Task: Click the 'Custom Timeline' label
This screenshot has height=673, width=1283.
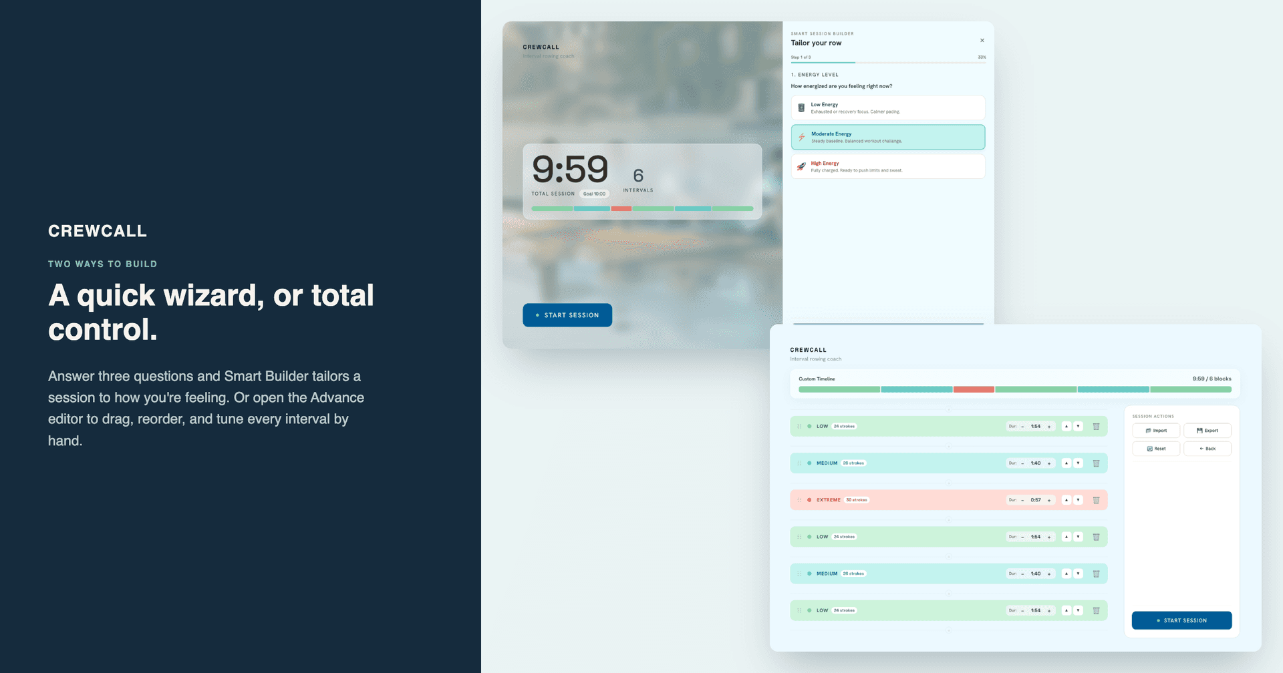Action: click(817, 379)
